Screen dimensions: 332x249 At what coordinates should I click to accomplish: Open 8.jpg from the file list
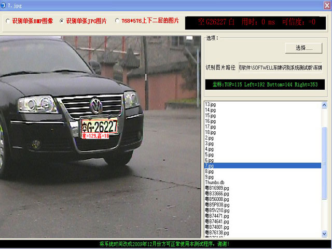(x=209, y=171)
